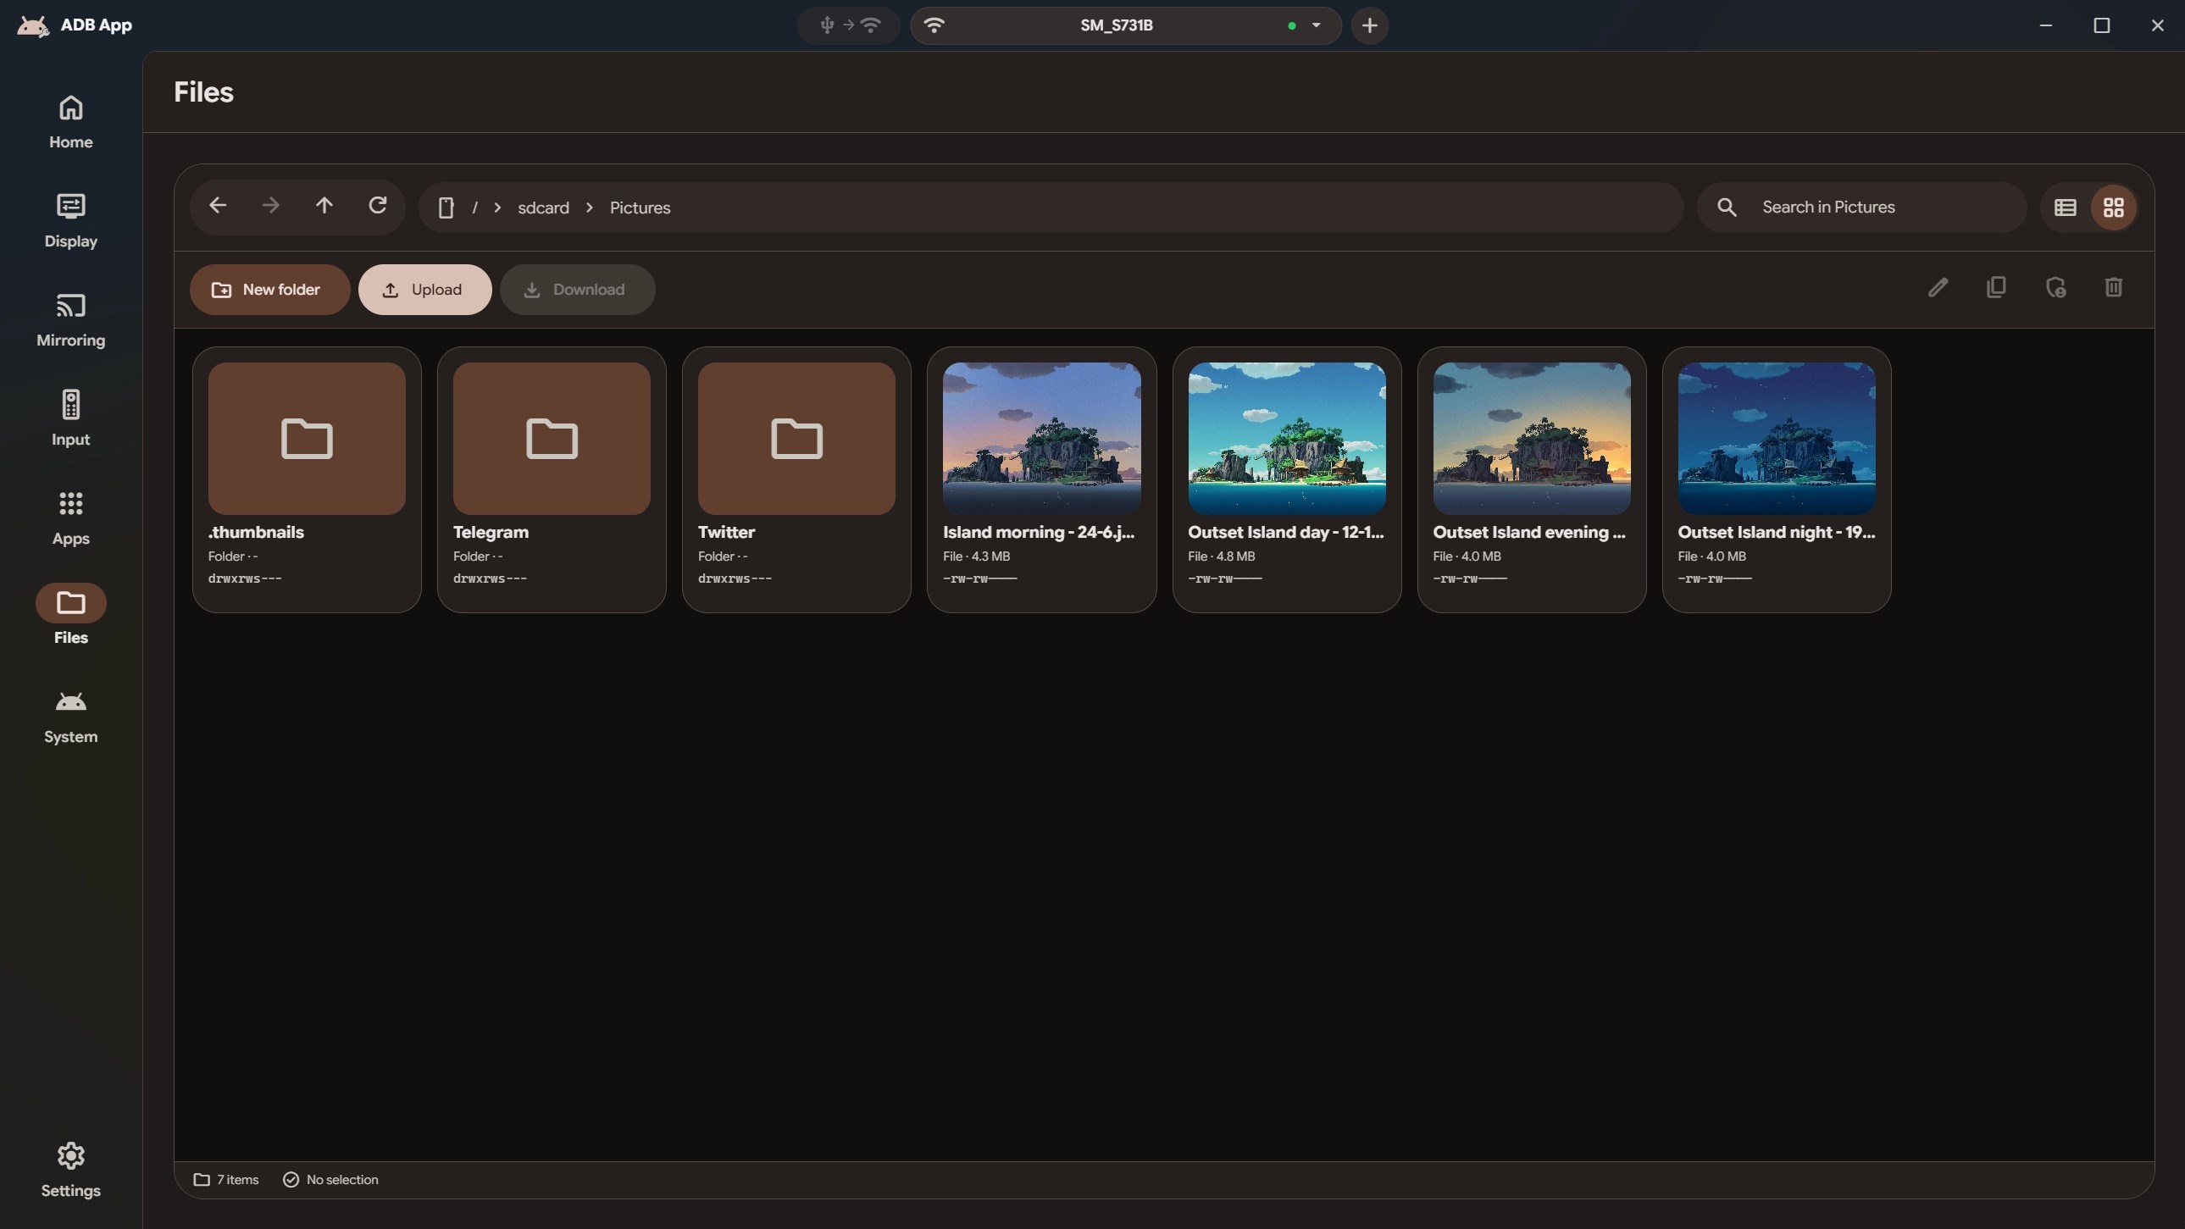Select the Telegram folder
This screenshot has height=1229, width=2185.
[552, 479]
